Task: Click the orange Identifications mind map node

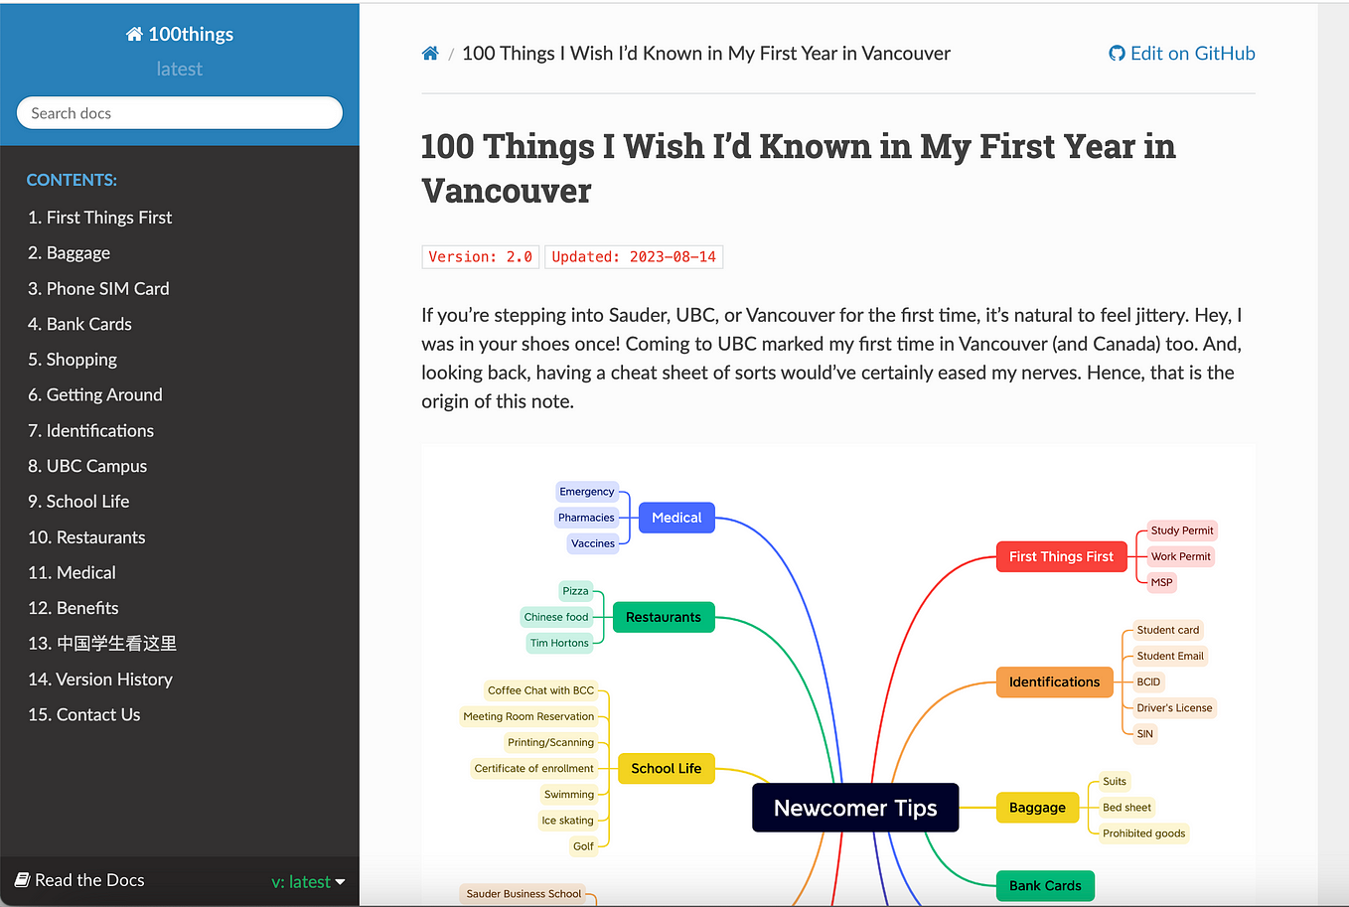Action: [1055, 682]
